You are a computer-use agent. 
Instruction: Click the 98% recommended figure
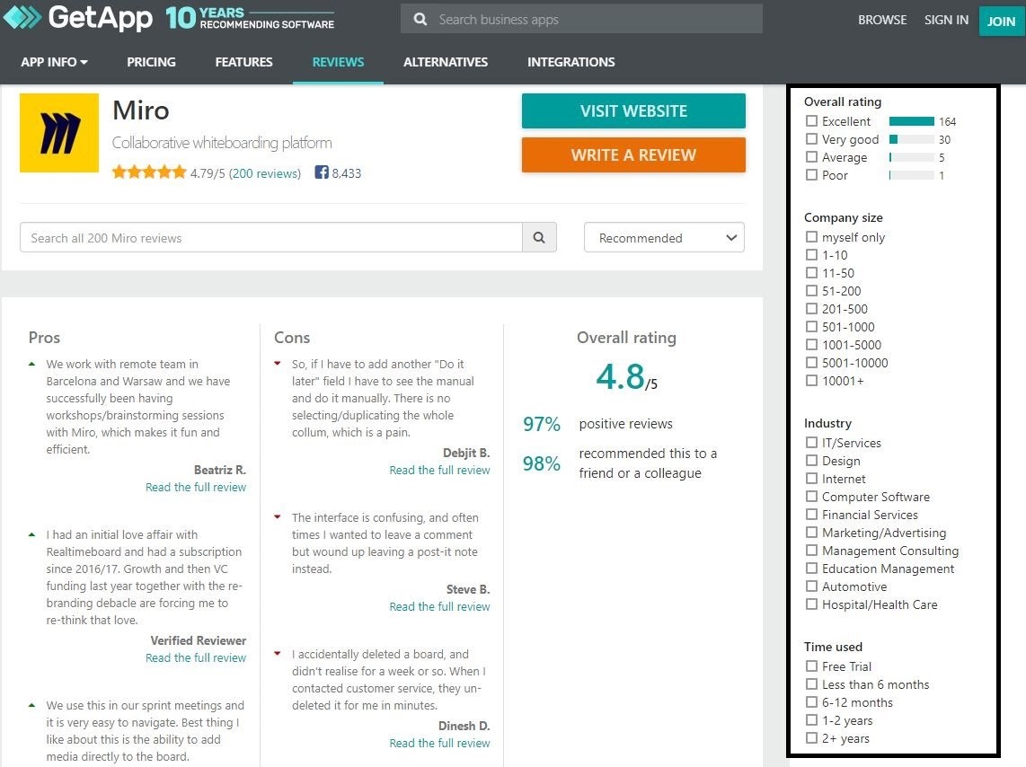pos(541,463)
